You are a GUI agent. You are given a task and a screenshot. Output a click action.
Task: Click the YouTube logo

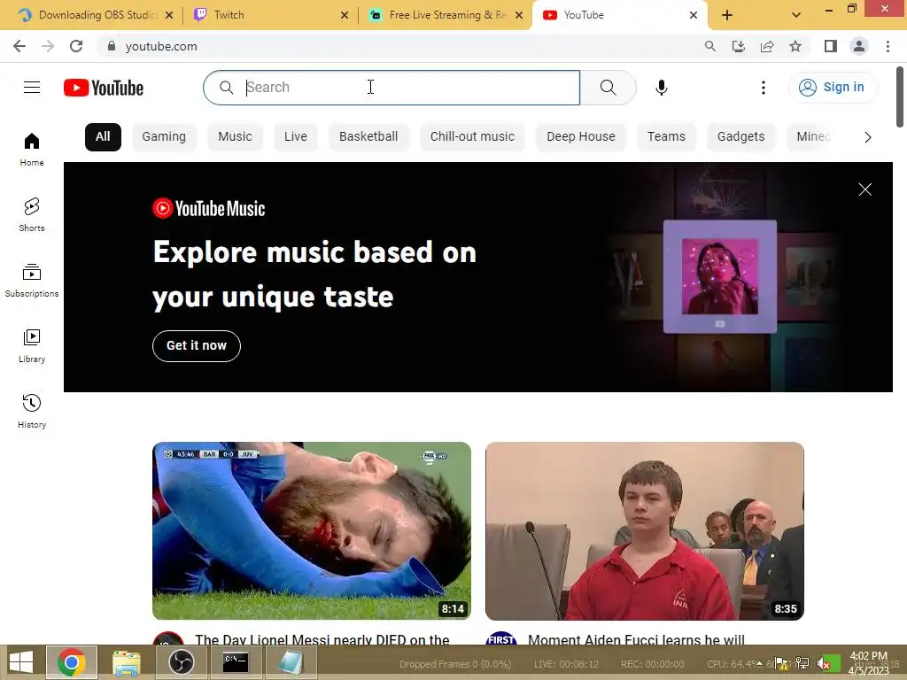tap(104, 88)
